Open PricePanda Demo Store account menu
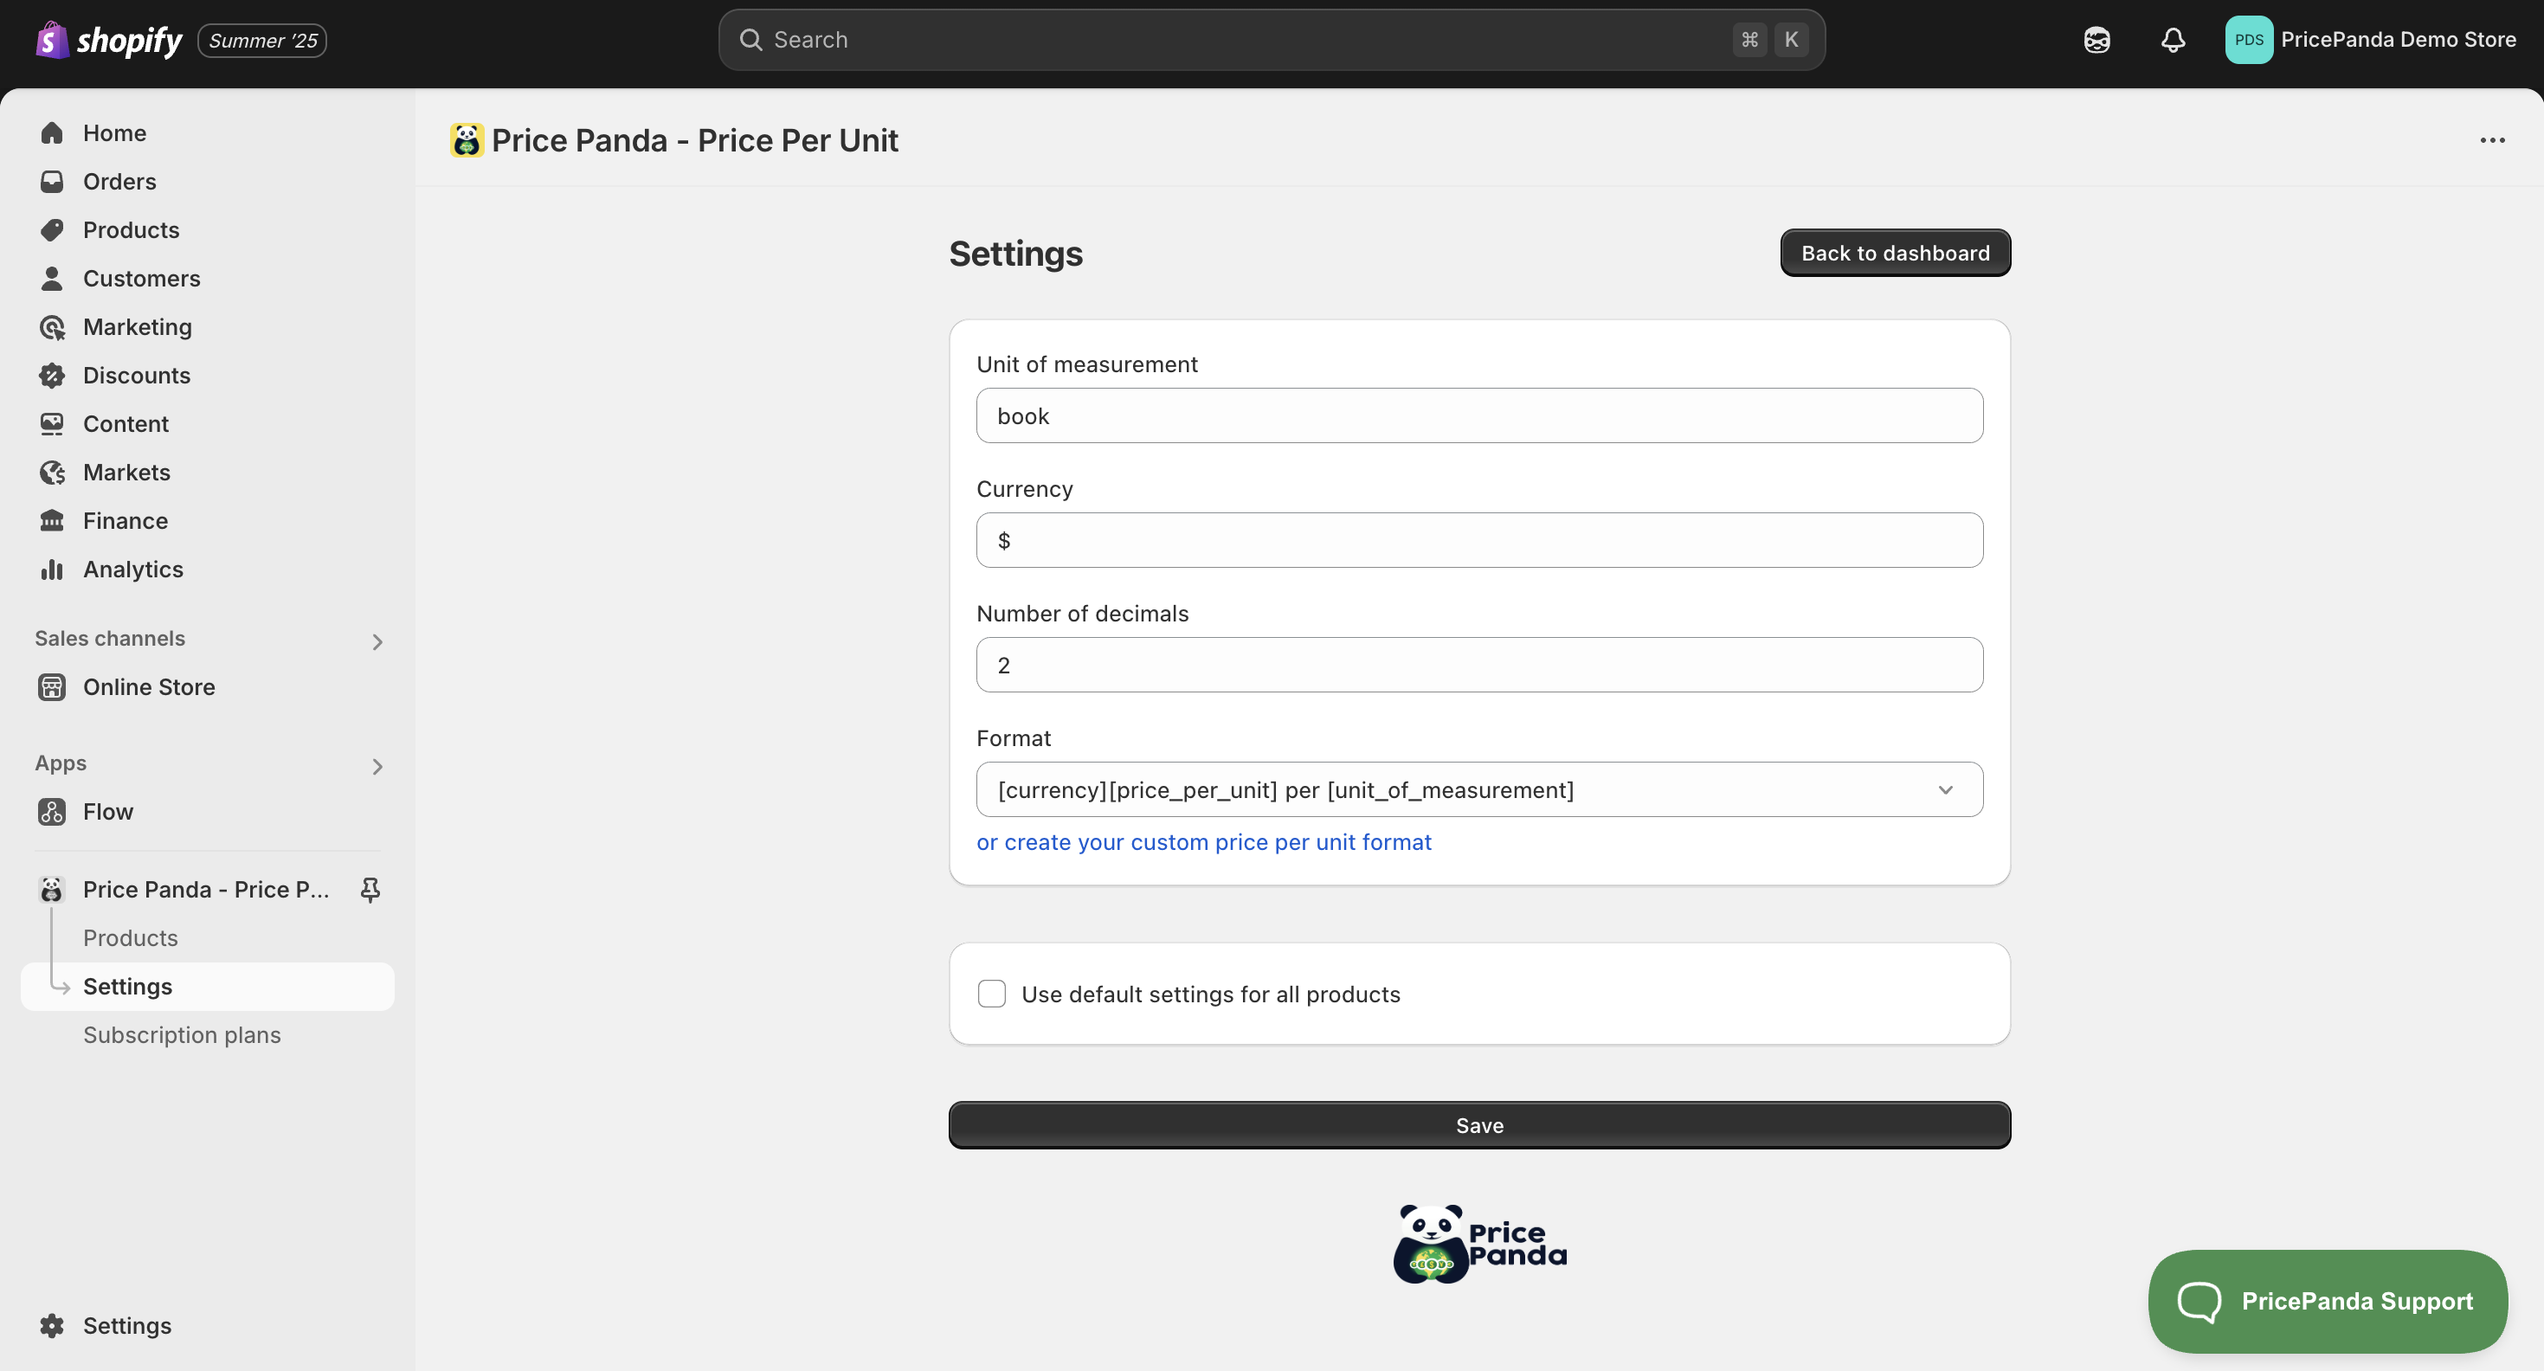This screenshot has width=2544, height=1371. (2370, 40)
